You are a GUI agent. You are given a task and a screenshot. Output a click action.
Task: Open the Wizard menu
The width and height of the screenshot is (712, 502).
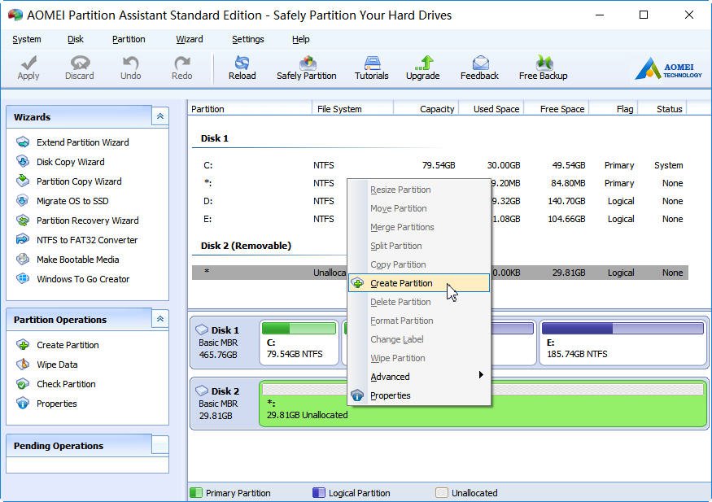click(x=190, y=40)
